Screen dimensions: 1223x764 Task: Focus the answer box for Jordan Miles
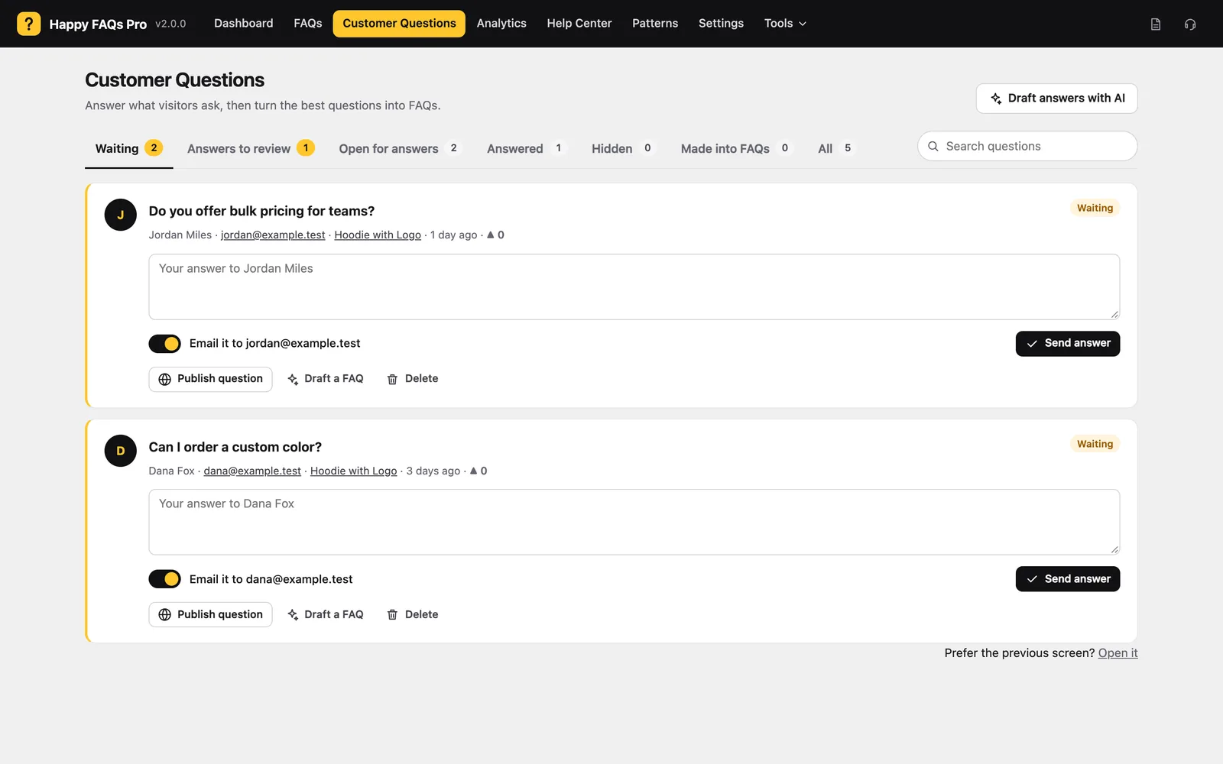click(634, 287)
